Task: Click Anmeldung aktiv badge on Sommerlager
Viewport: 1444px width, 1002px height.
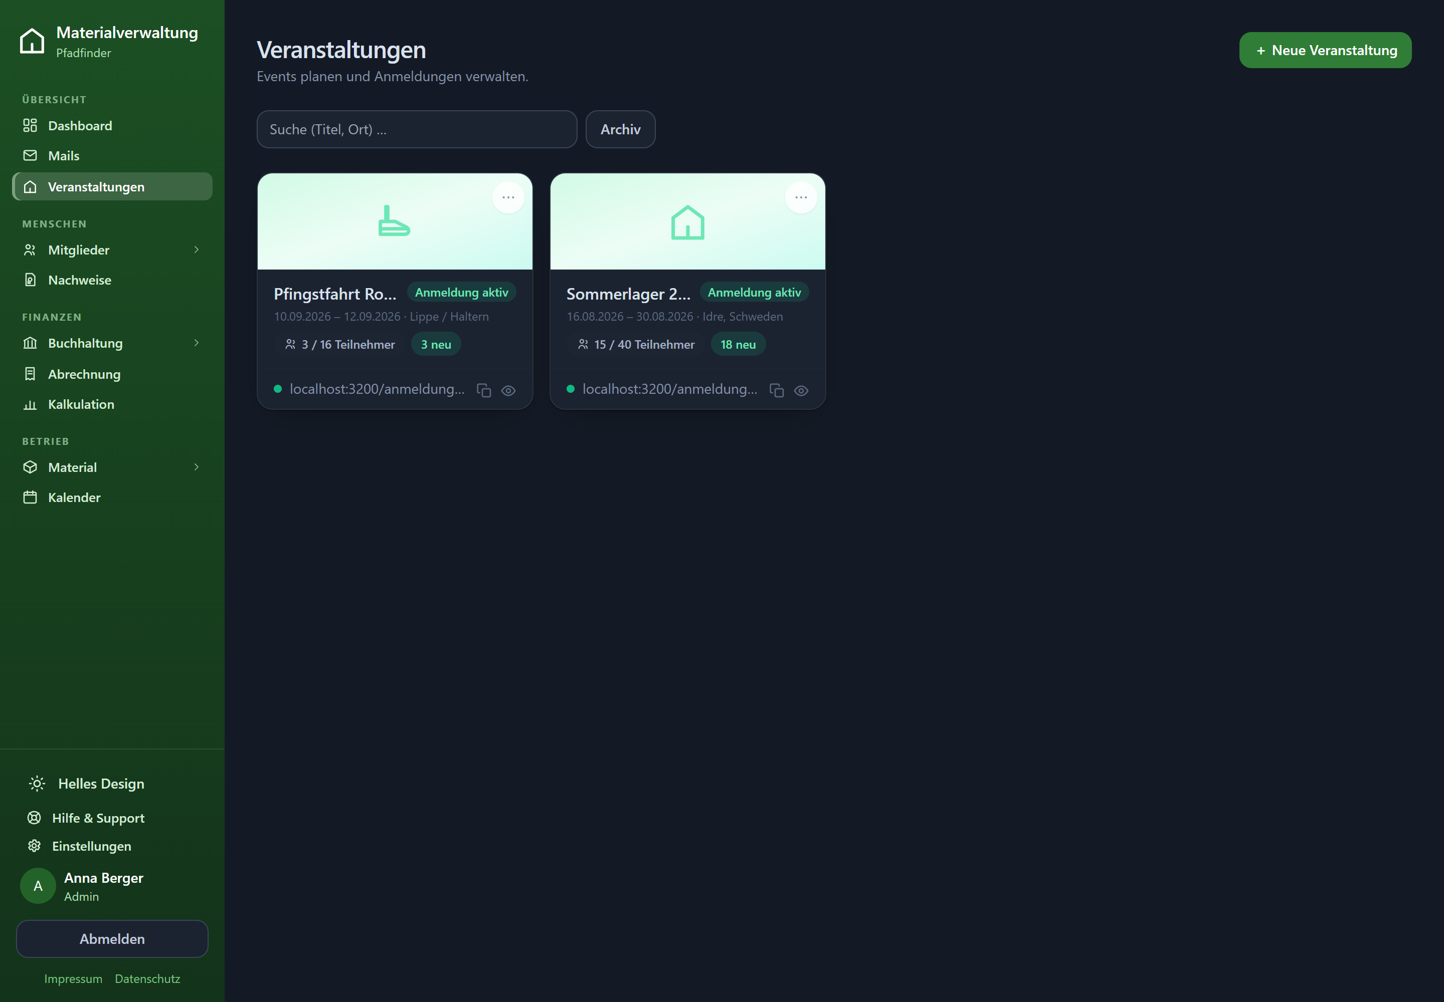Action: (755, 293)
